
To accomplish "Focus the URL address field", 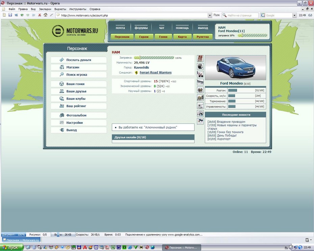I will (x=134, y=15).
